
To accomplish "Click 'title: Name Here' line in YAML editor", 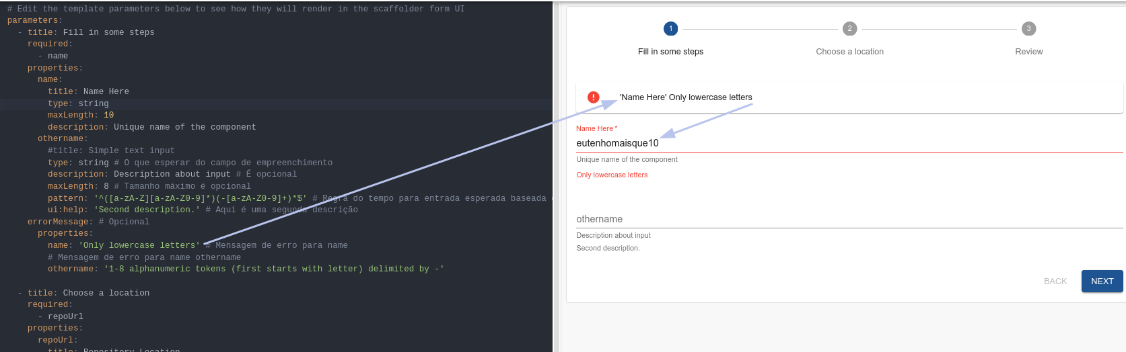I will [x=88, y=91].
